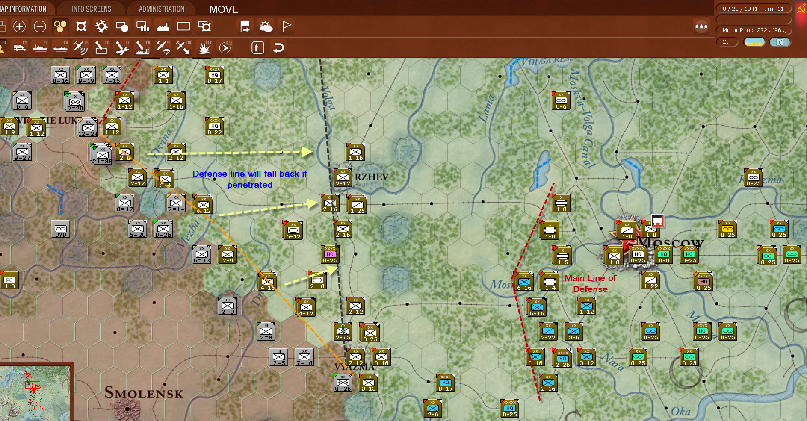The image size is (807, 421).
Task: Select the grey unit labeled 0?0
Action: pos(61,229)
